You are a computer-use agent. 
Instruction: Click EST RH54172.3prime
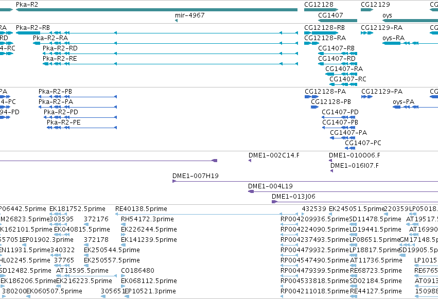click(x=123, y=224)
